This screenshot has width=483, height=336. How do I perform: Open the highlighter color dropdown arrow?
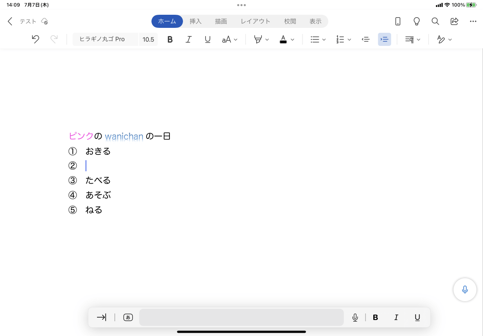pyautogui.click(x=267, y=39)
